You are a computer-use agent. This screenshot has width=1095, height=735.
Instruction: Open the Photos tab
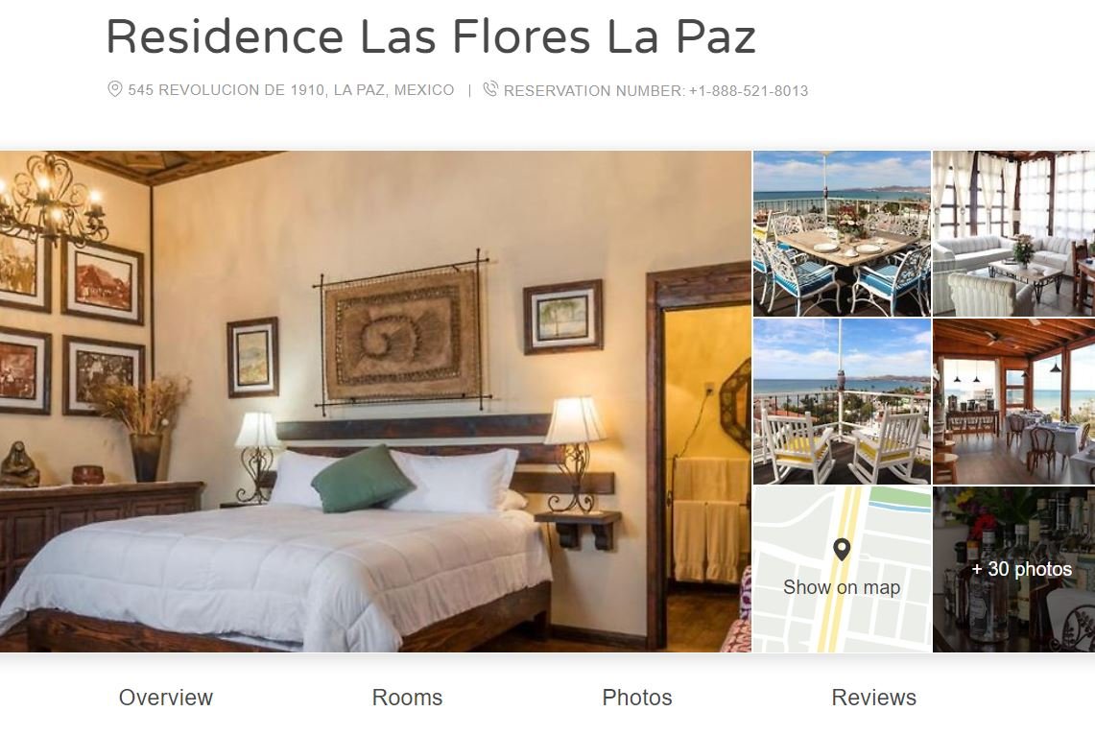637,698
